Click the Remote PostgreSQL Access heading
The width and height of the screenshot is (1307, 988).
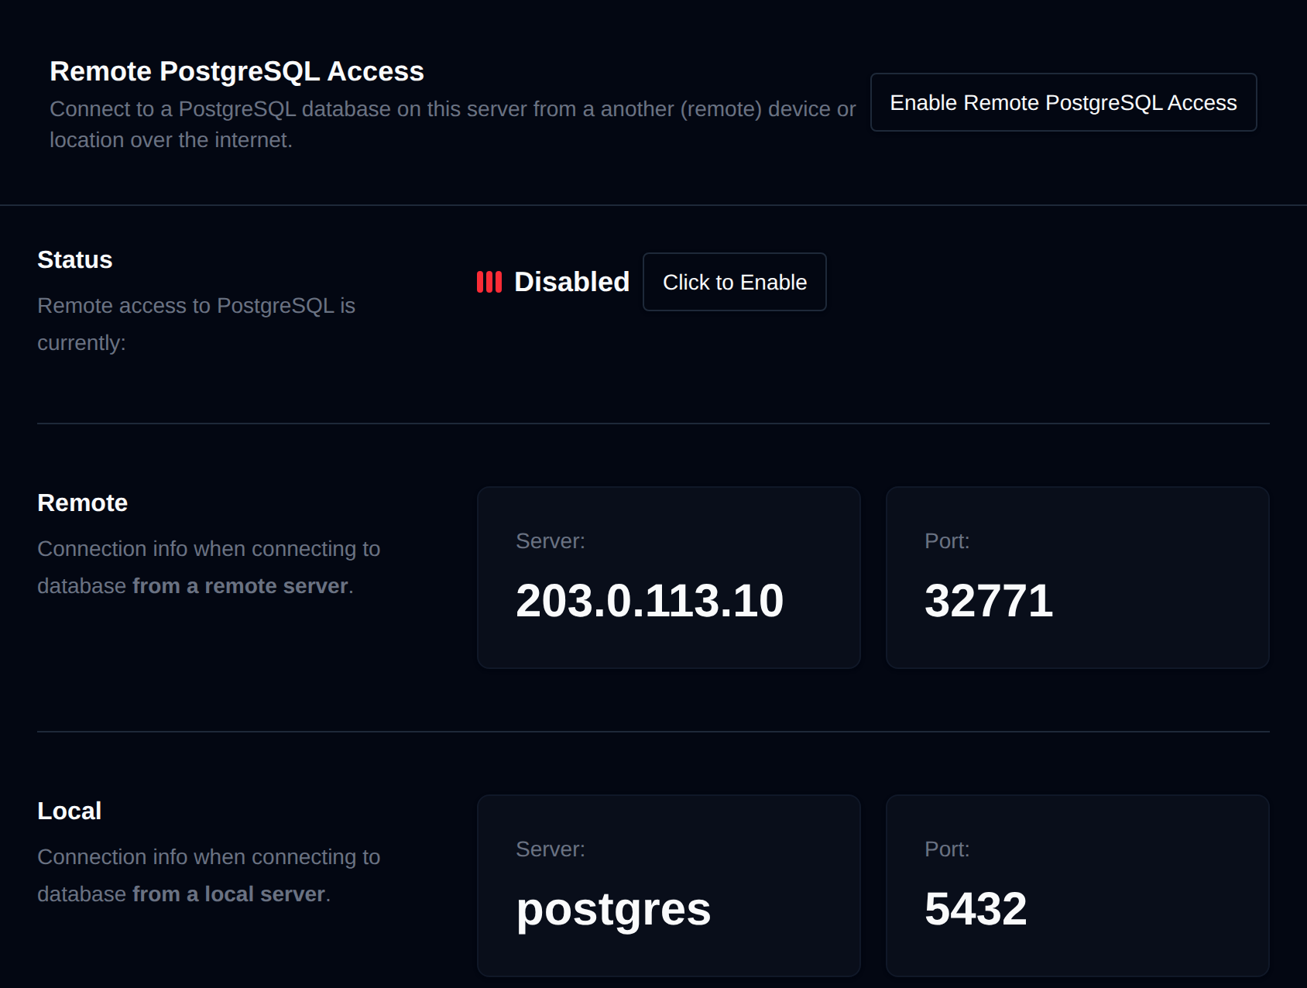(237, 71)
